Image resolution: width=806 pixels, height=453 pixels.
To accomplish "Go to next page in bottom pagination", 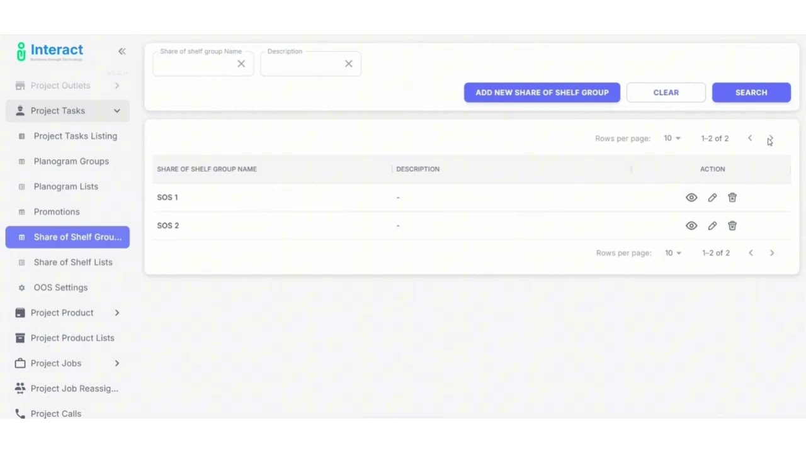I will click(772, 253).
